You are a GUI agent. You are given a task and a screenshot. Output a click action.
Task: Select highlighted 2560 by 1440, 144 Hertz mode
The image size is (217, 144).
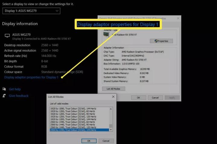tap(80, 130)
